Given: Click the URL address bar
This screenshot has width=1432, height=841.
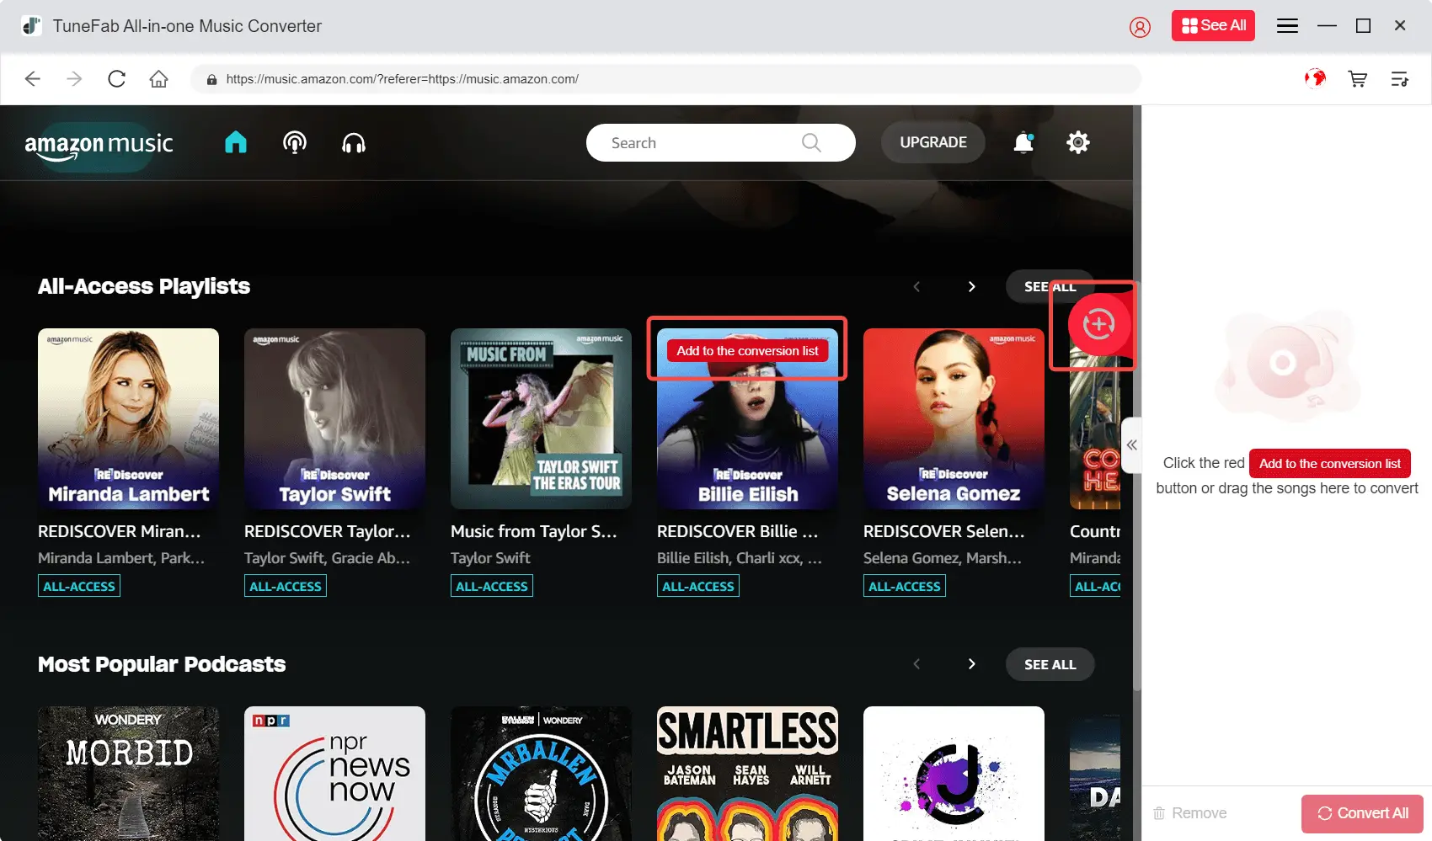Looking at the screenshot, I should [665, 79].
